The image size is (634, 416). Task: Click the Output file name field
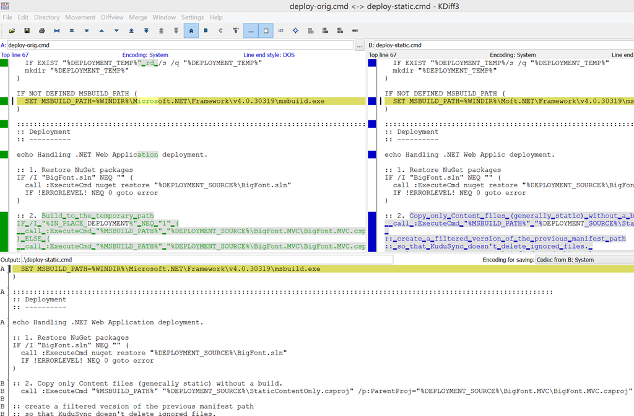(207, 260)
